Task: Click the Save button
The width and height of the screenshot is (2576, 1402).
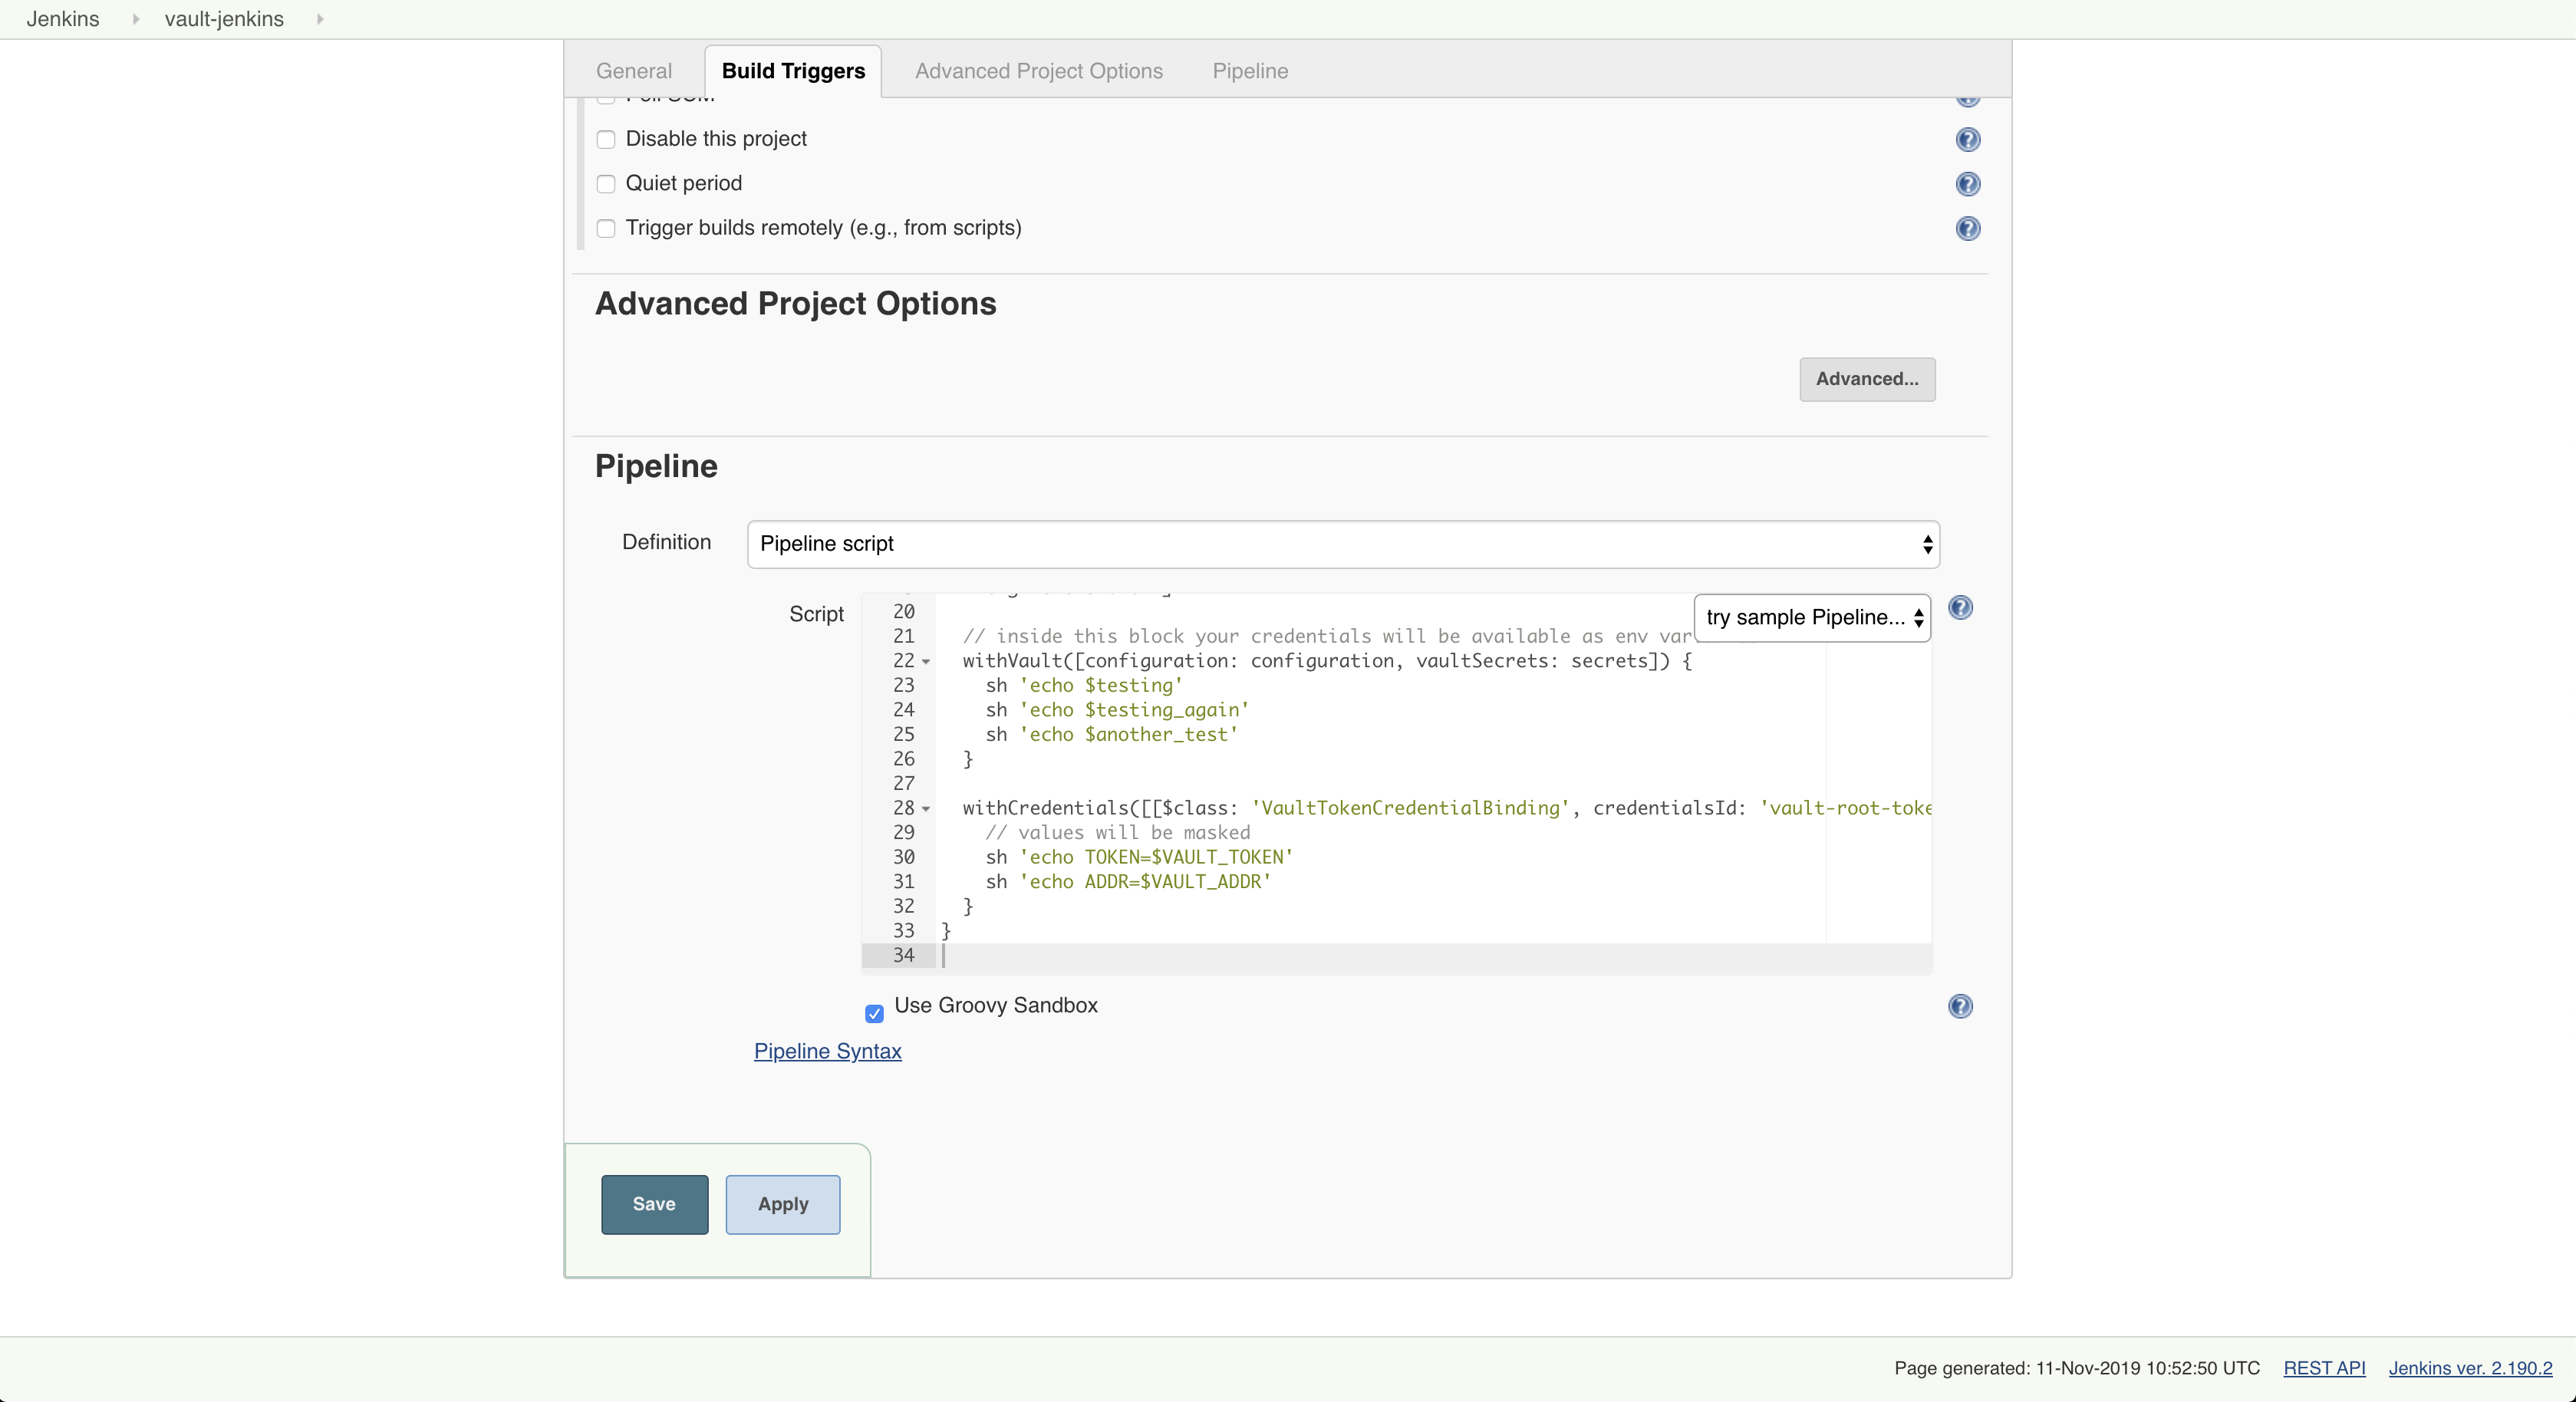Action: (654, 1203)
